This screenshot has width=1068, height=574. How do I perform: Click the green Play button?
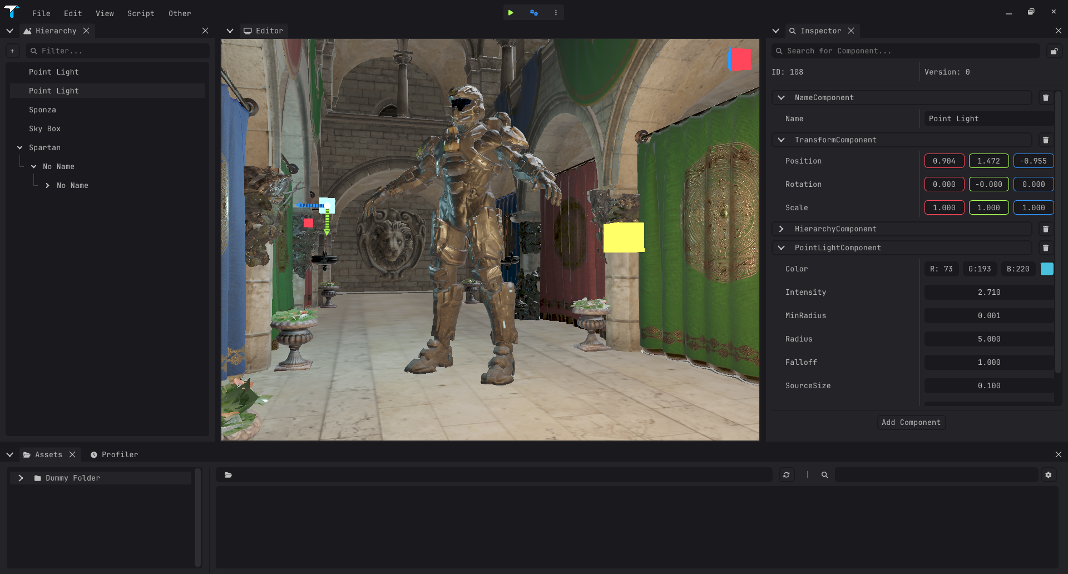click(511, 13)
